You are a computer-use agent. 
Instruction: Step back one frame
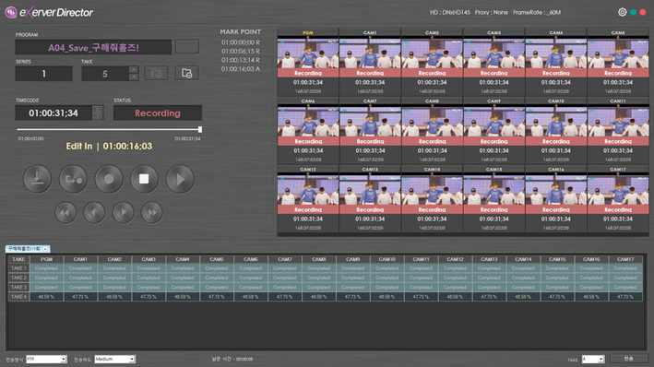tap(94, 213)
